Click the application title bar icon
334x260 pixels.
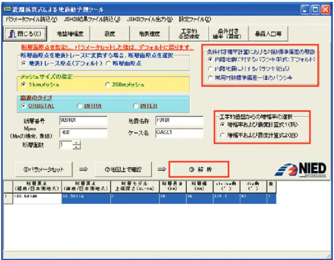(x=7, y=9)
